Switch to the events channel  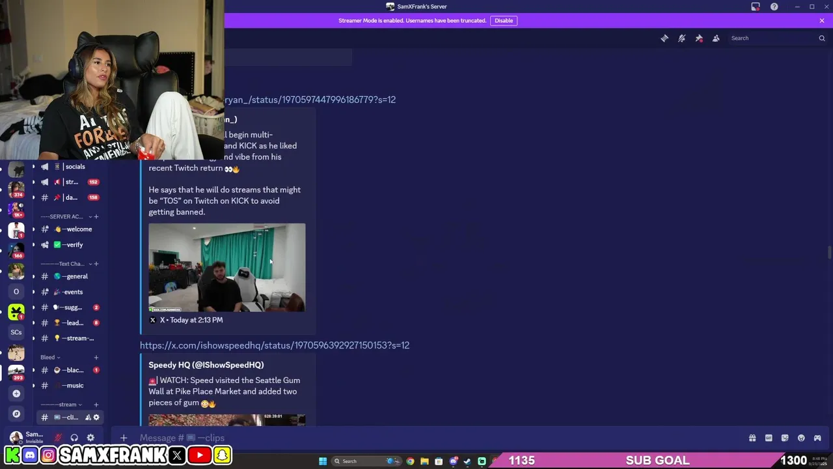point(69,292)
